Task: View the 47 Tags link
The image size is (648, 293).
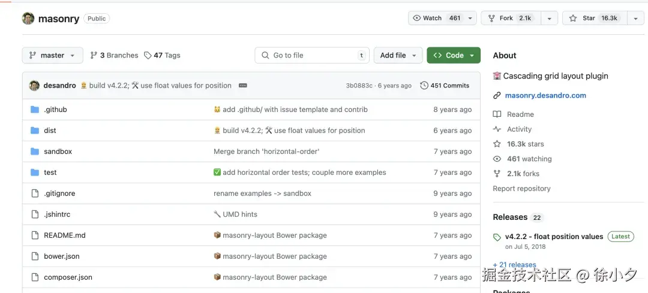Action: click(x=162, y=55)
